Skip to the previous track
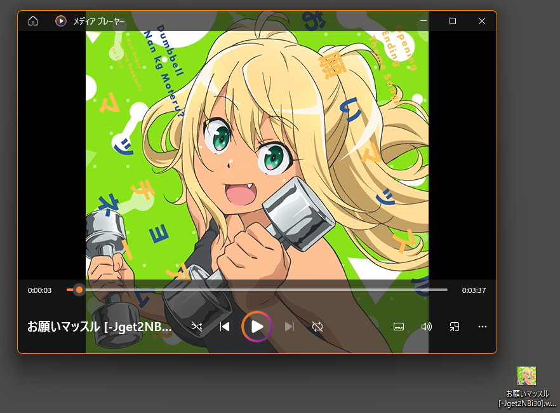The height and width of the screenshot is (413, 560). click(x=225, y=327)
